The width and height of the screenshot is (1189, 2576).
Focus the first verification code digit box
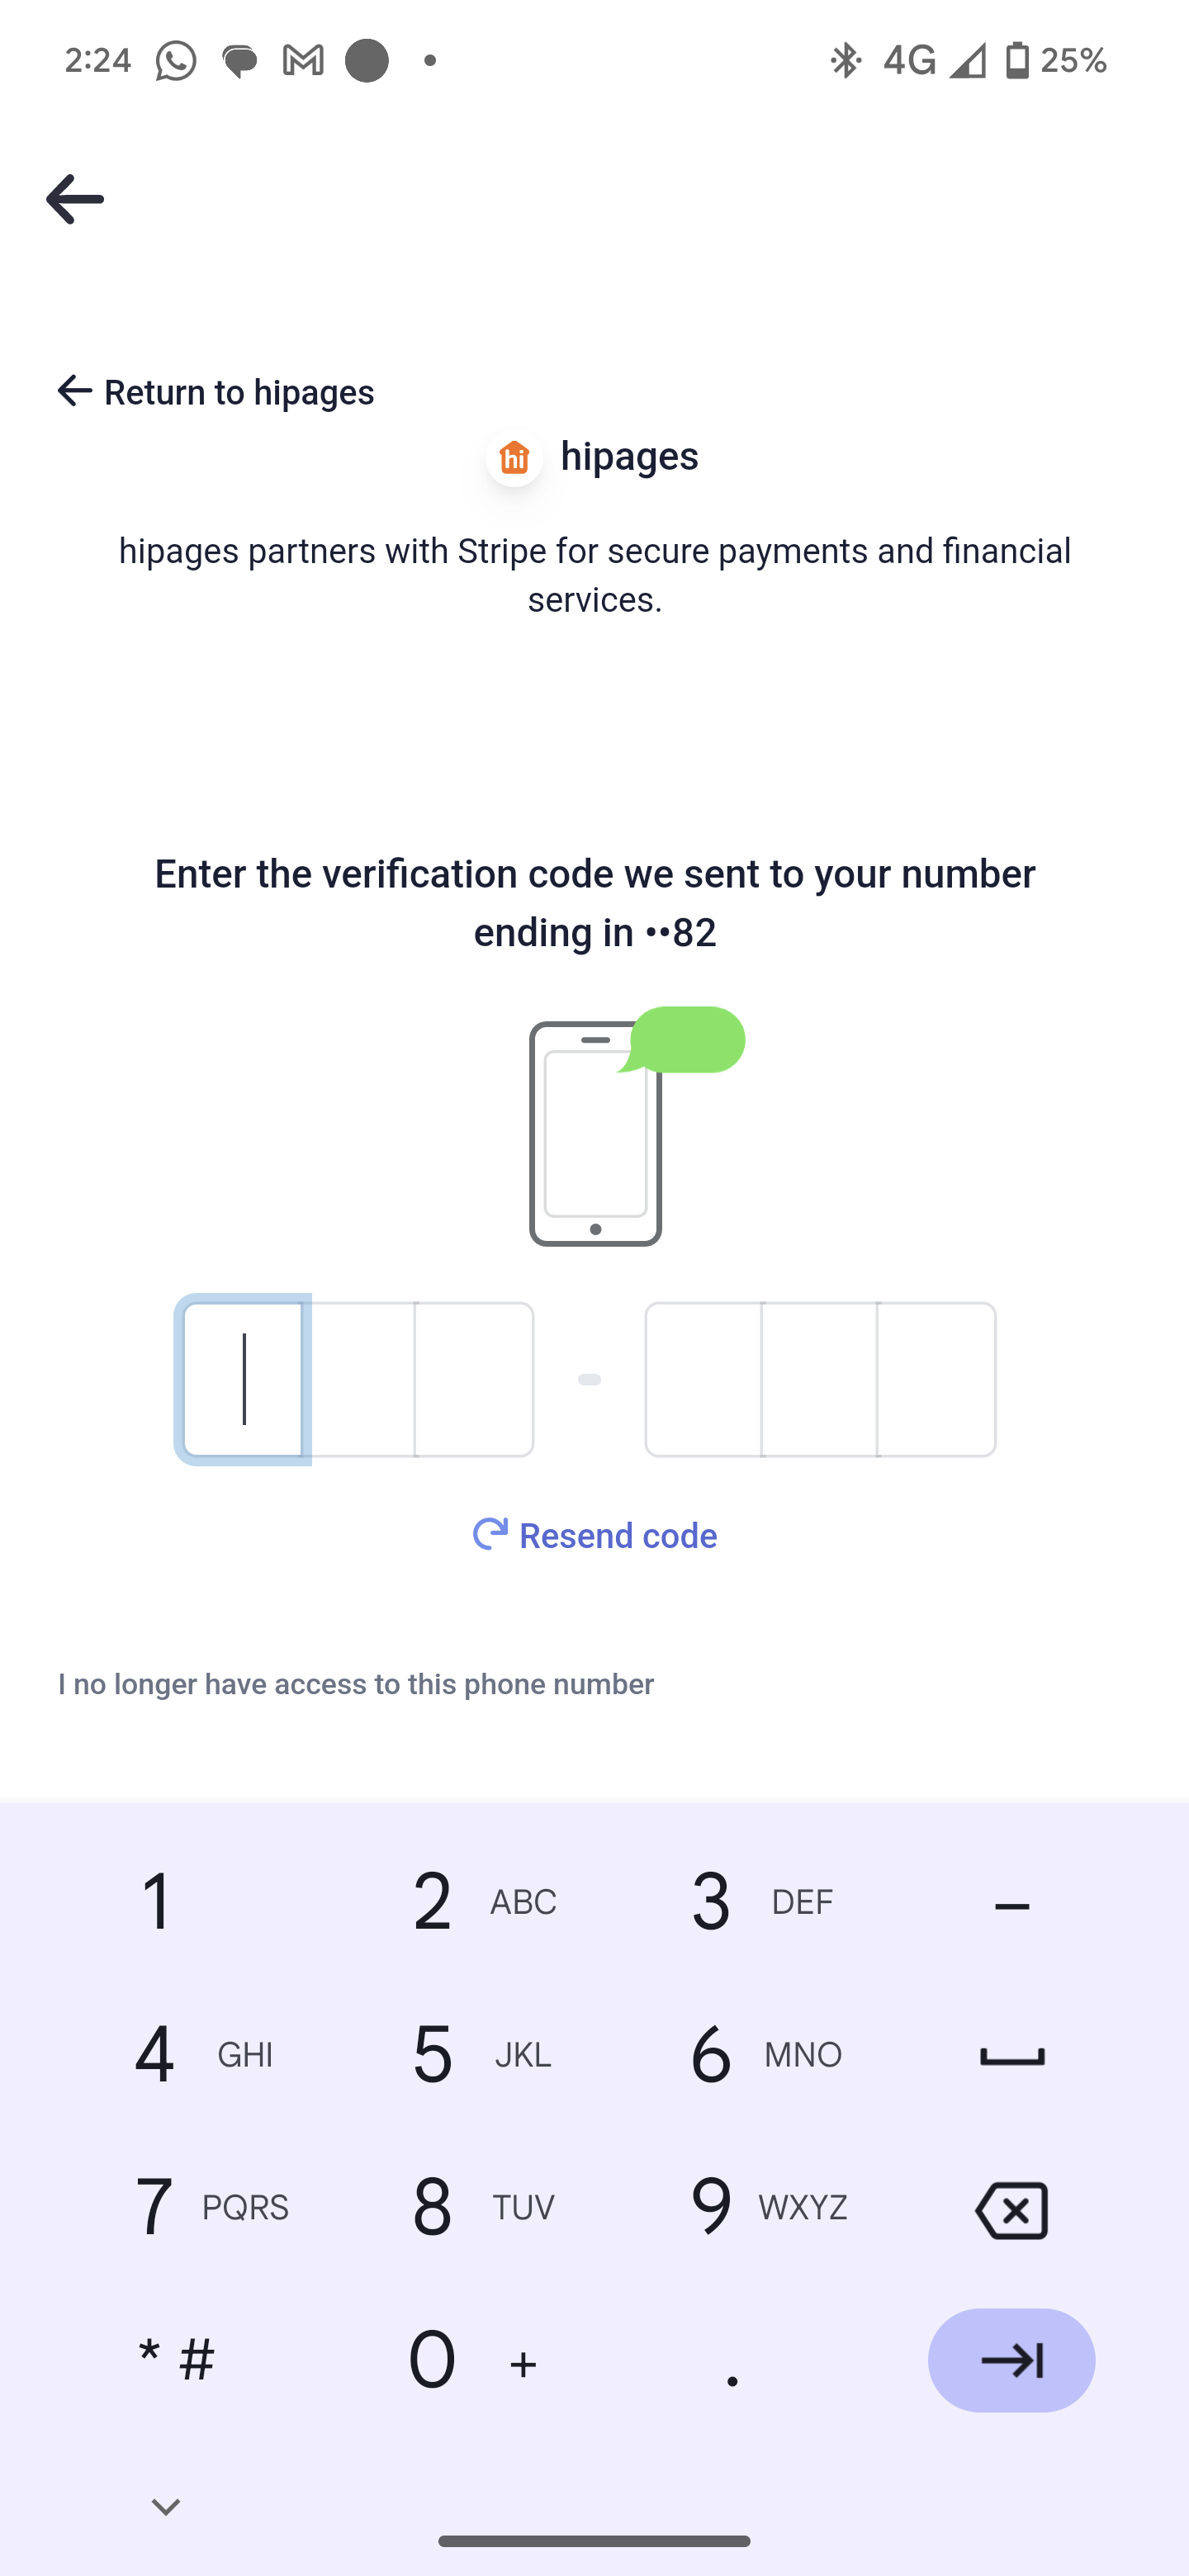tap(243, 1379)
